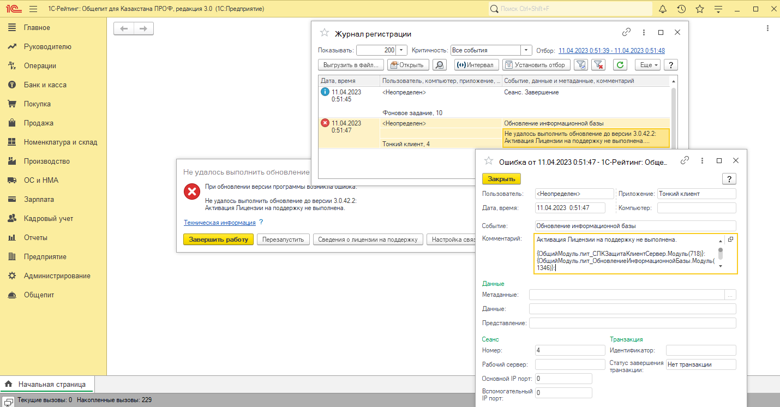Click the Интервал button

[x=476, y=65]
